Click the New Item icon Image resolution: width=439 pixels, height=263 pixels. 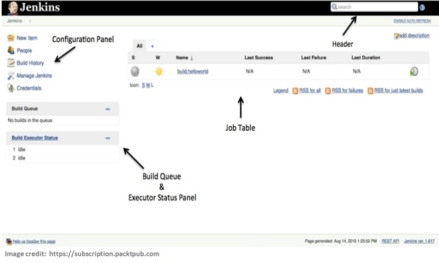point(10,38)
